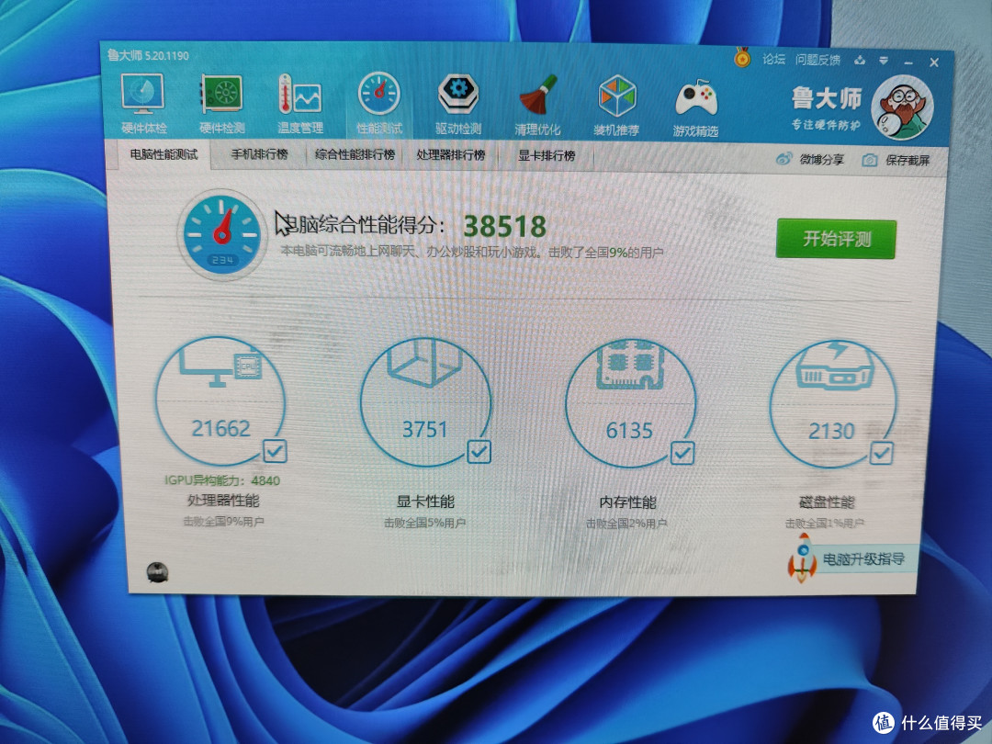The height and width of the screenshot is (744, 992).
Task: Click the memory chip icon above 6135
Action: pyautogui.click(x=628, y=365)
